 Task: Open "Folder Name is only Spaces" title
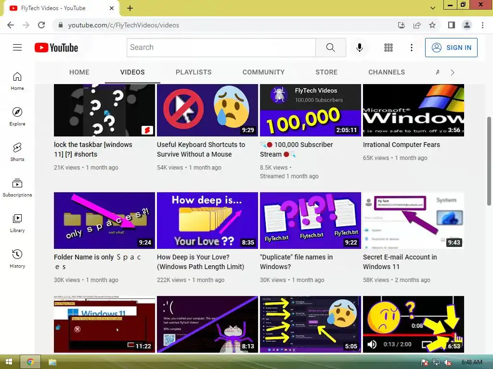tap(97, 262)
